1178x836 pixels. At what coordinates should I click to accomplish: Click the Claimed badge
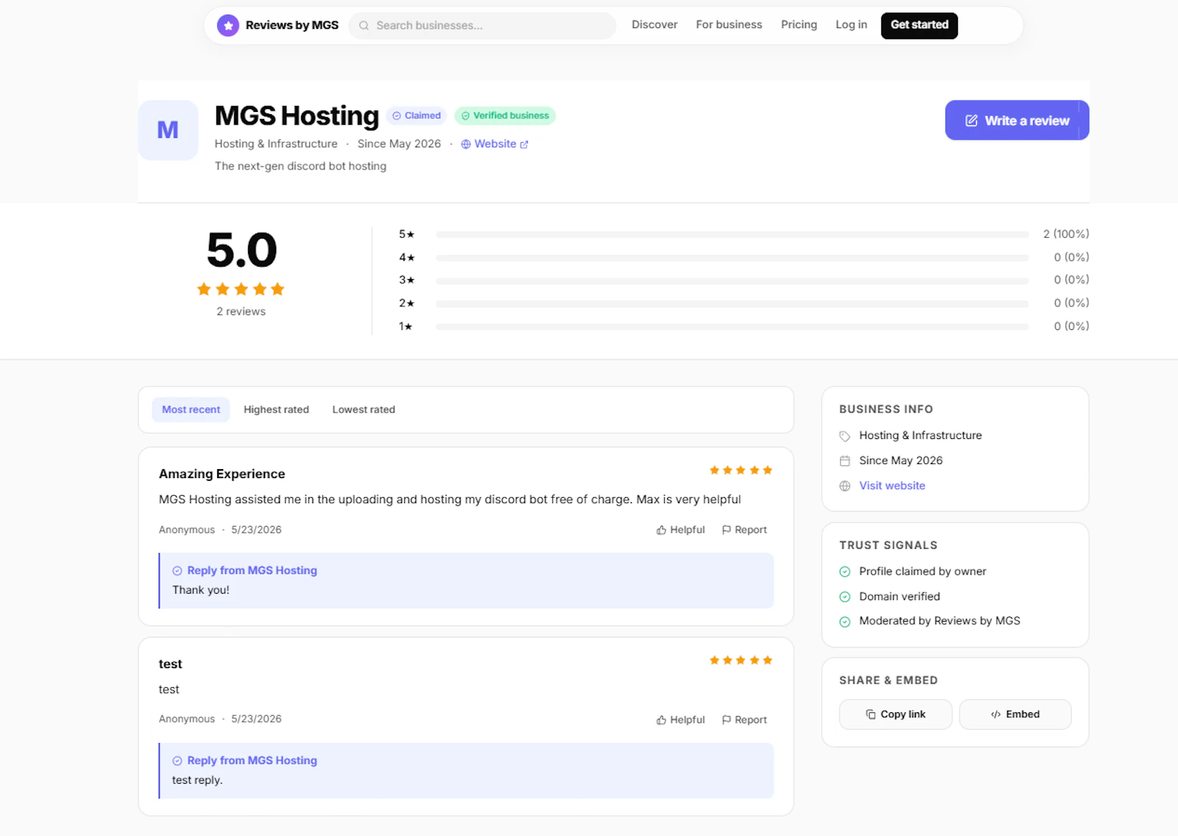point(417,116)
